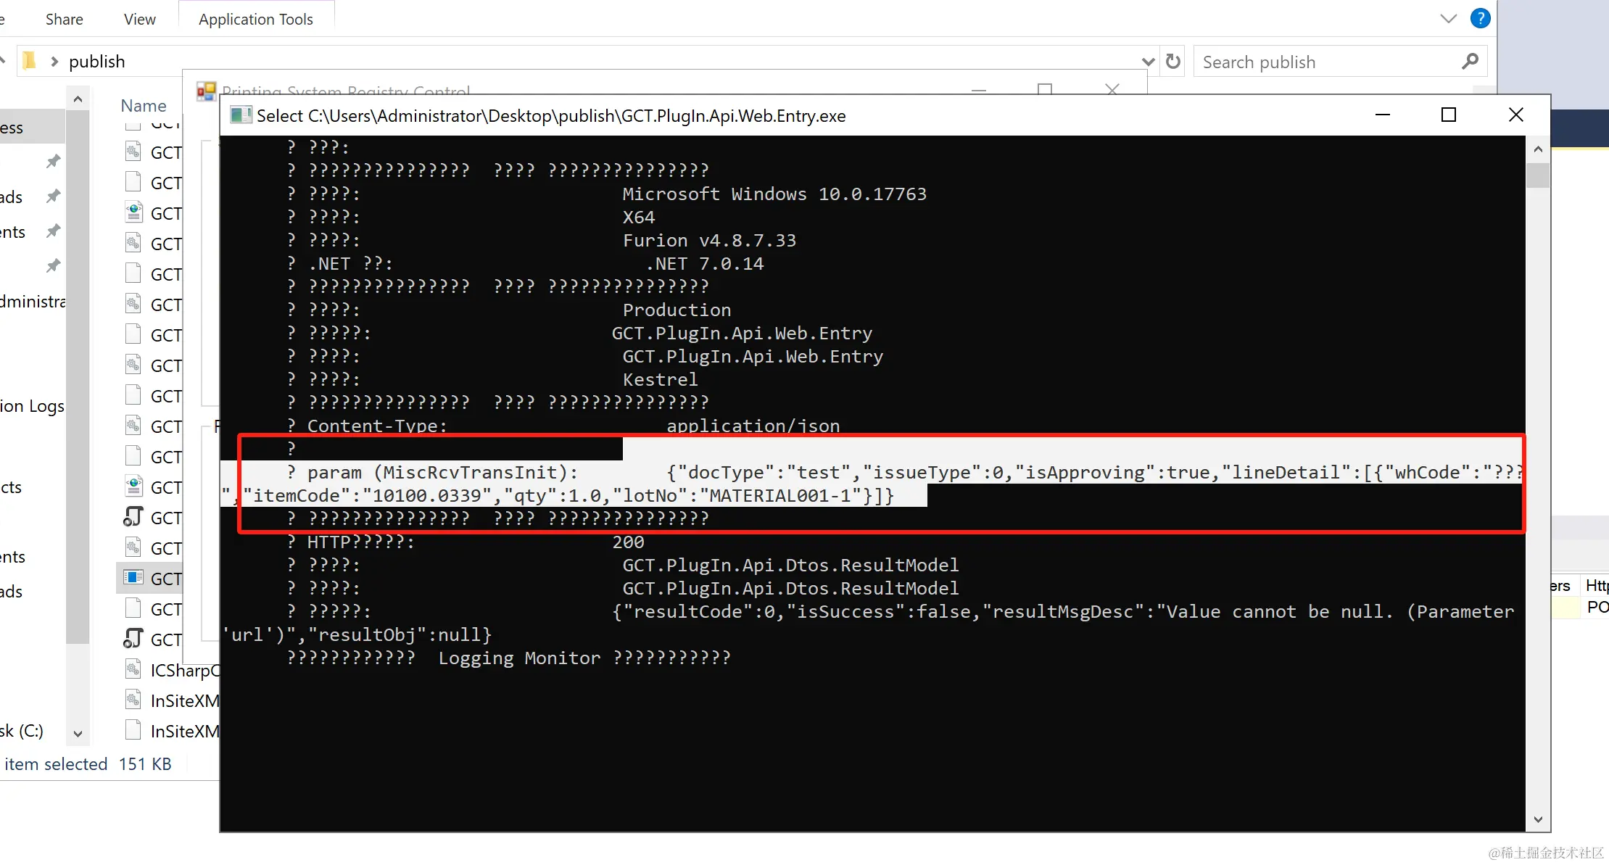Open the address bar history dropdown
The height and width of the screenshot is (865, 1609).
pyautogui.click(x=1148, y=62)
